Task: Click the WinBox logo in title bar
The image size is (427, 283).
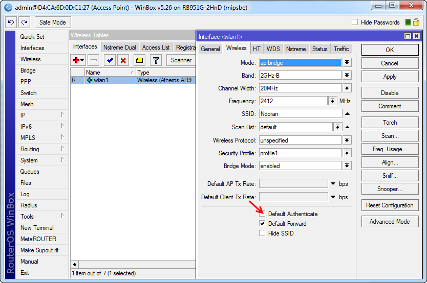Action: pyautogui.click(x=8, y=7)
